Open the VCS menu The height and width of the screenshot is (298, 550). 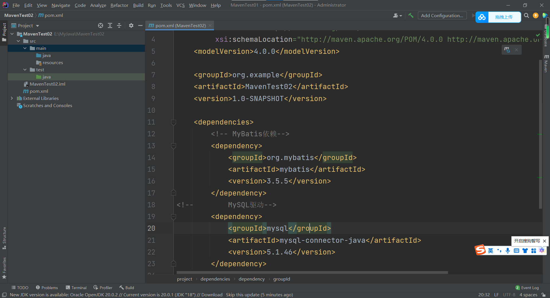(180, 5)
